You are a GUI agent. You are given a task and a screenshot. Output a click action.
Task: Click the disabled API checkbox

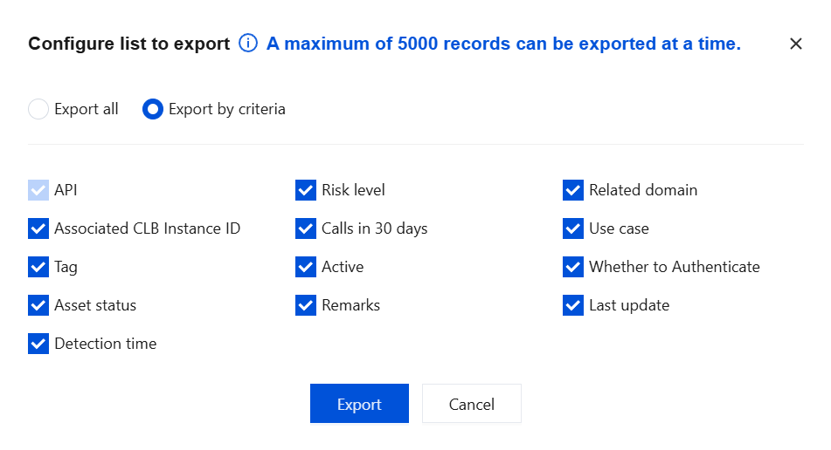click(38, 190)
